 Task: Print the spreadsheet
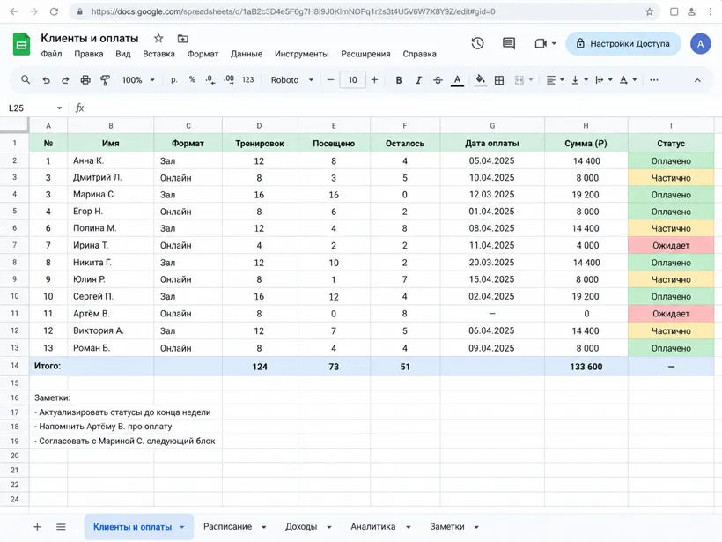[x=85, y=80]
